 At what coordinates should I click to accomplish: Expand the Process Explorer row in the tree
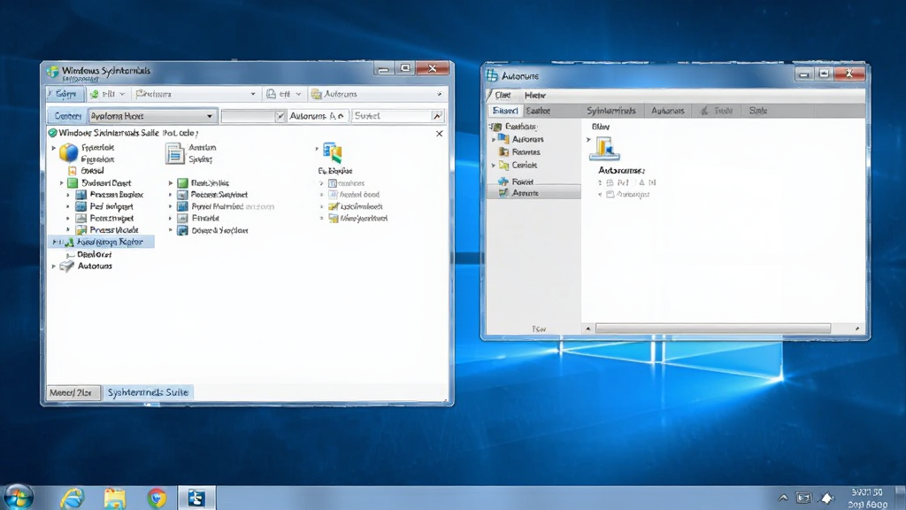pos(68,195)
